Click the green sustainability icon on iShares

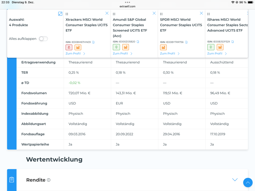[211, 47]
